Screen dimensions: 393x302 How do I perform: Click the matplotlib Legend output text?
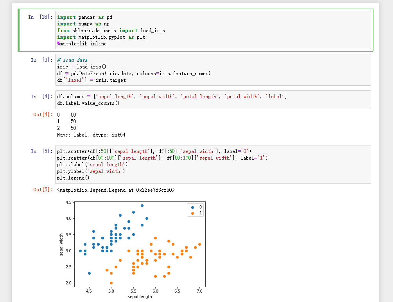tap(116, 190)
